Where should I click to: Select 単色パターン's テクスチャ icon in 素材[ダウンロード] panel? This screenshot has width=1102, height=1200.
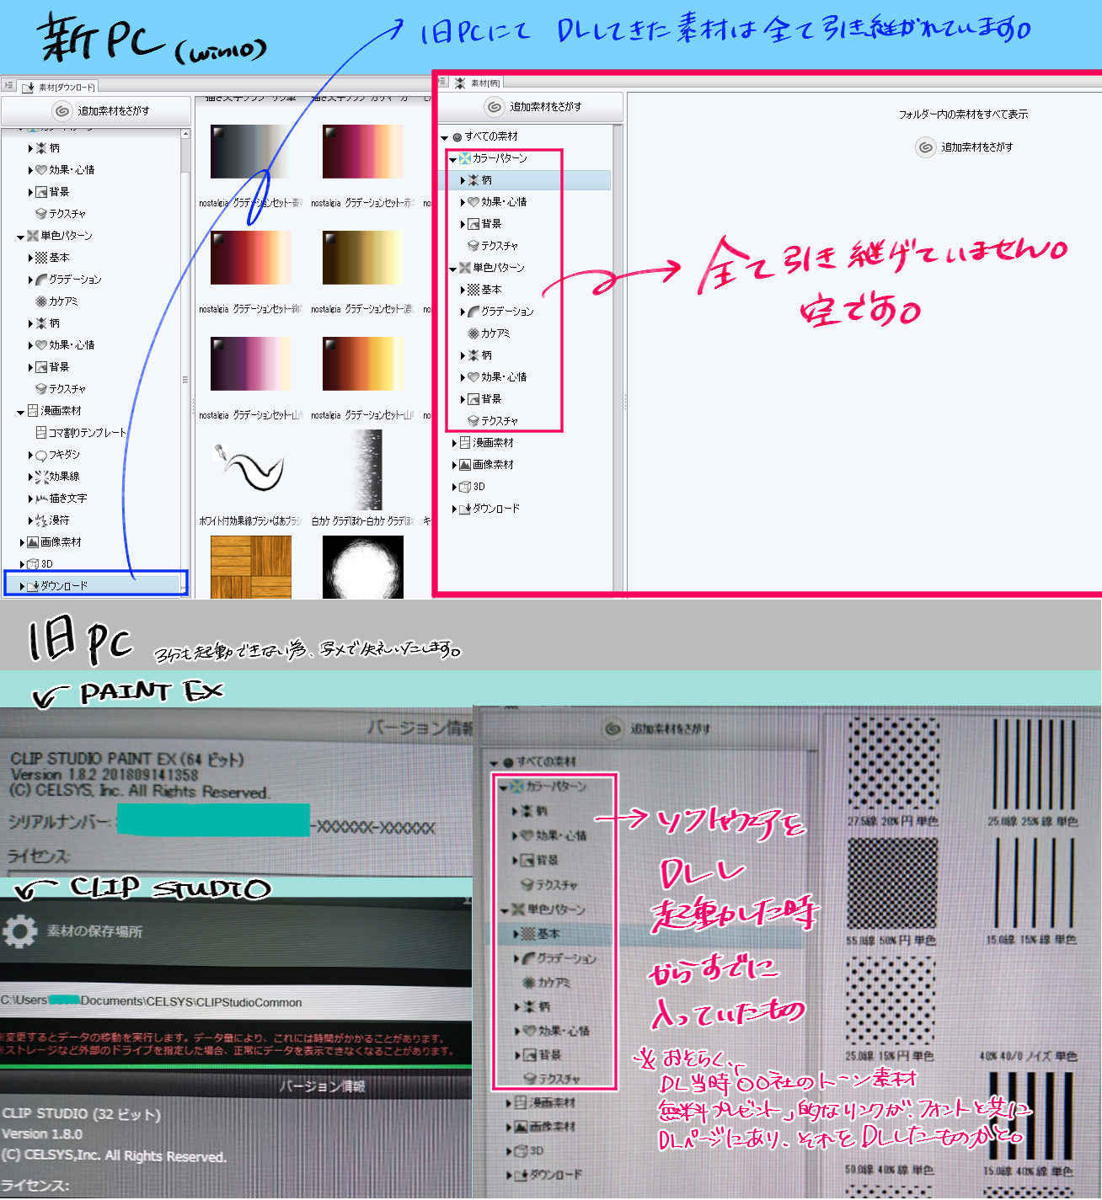tap(41, 389)
